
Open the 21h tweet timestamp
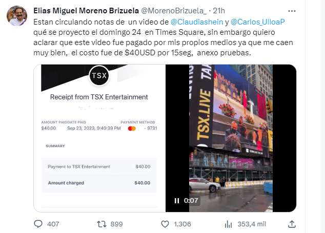coord(219,11)
